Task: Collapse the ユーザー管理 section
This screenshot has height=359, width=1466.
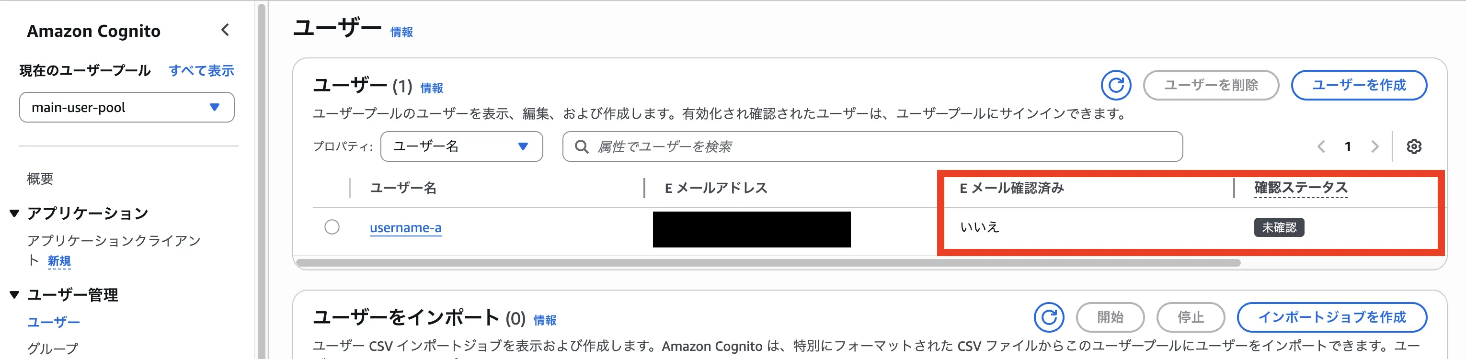Action: point(15,295)
